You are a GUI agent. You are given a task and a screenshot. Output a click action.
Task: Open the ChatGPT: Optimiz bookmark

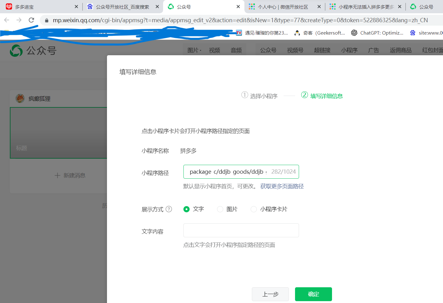tap(377, 33)
